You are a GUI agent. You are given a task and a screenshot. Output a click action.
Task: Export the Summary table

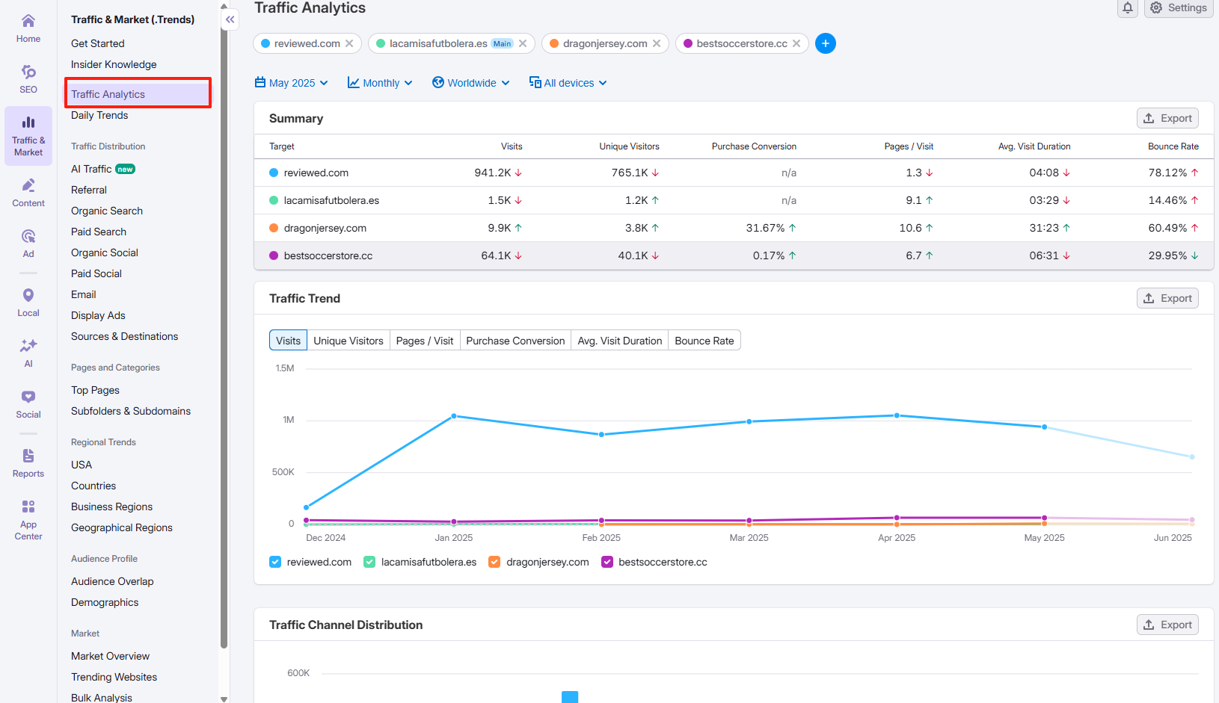(1167, 118)
